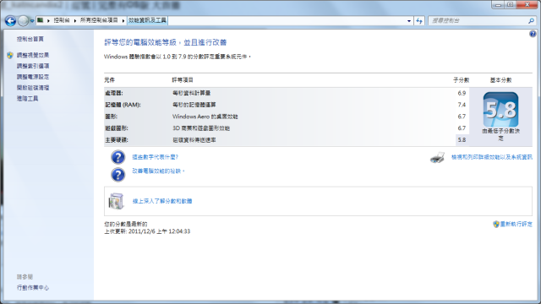Click the 5.8 base score badge
This screenshot has height=304, width=541.
coord(500,109)
